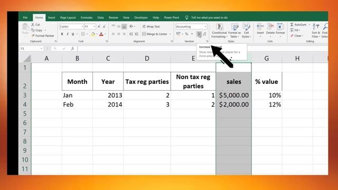Open the Calibri font name dropdown
338x190 pixels.
click(x=82, y=26)
